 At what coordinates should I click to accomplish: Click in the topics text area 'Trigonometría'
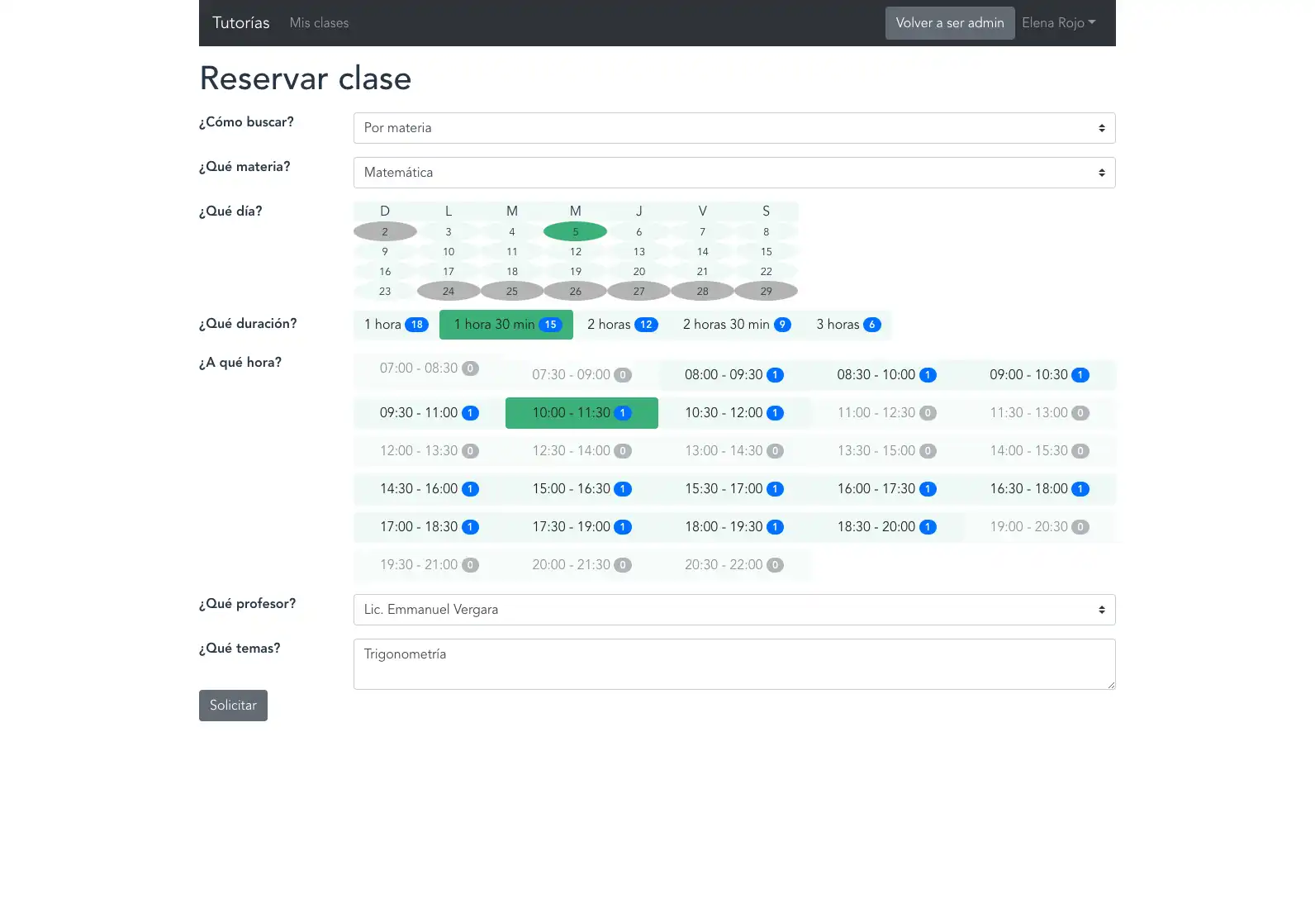point(734,664)
